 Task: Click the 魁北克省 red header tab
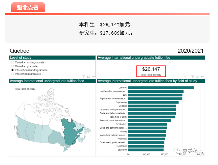click(28, 8)
